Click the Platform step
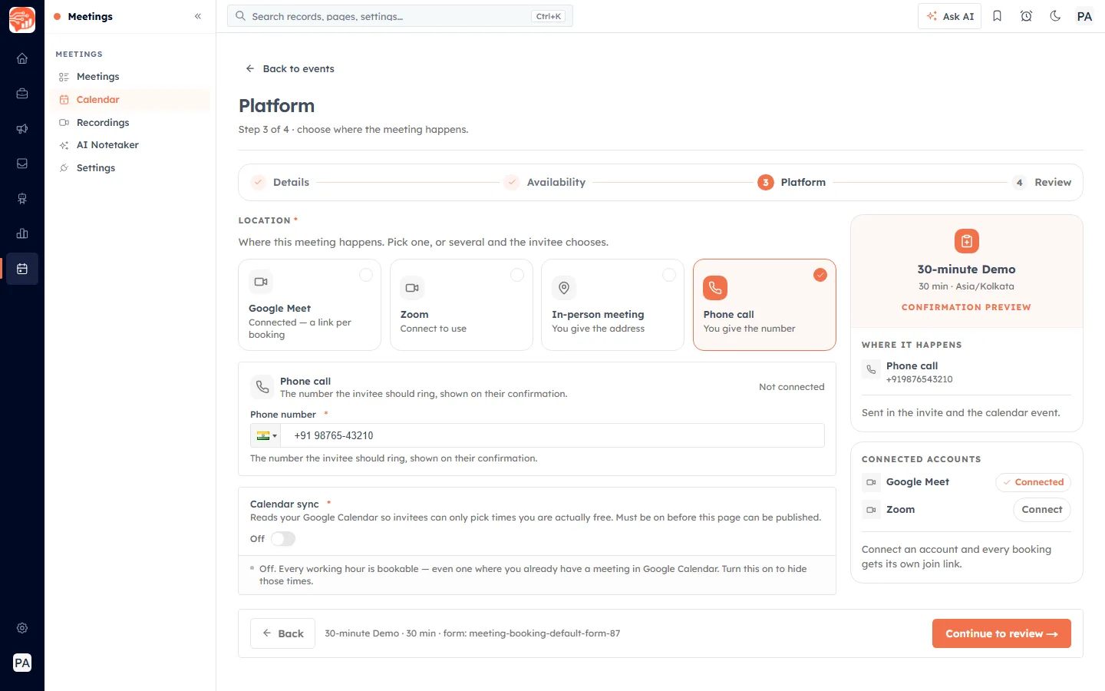1105x691 pixels. click(x=792, y=183)
